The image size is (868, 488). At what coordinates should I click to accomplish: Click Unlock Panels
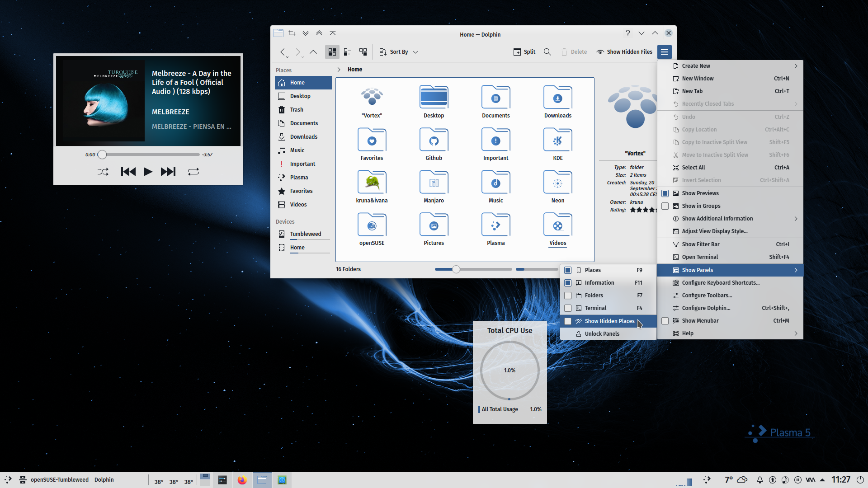point(608,334)
